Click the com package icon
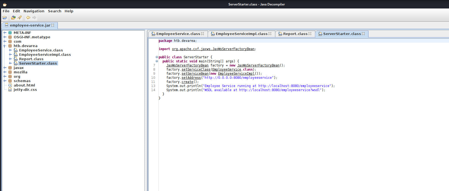This screenshot has height=191, width=449. pyautogui.click(x=10, y=42)
